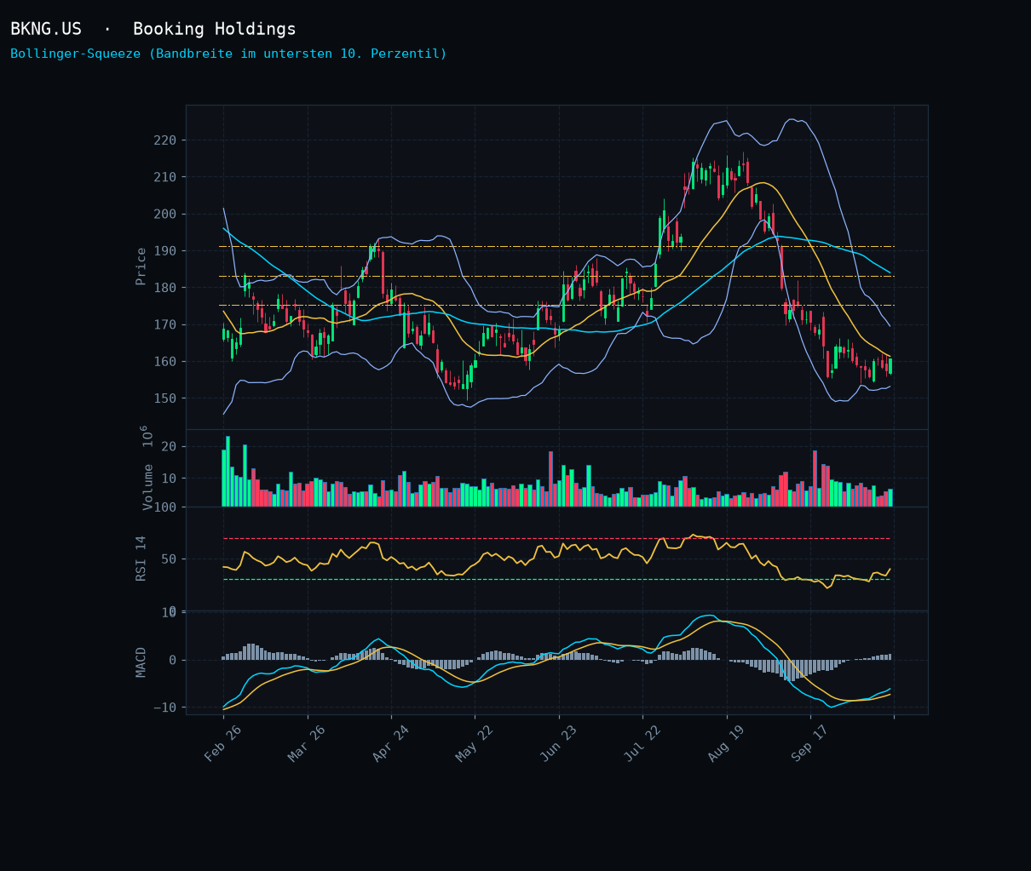Select the "Sep 17" date label
Screen dimensions: 1031x871
click(810, 743)
